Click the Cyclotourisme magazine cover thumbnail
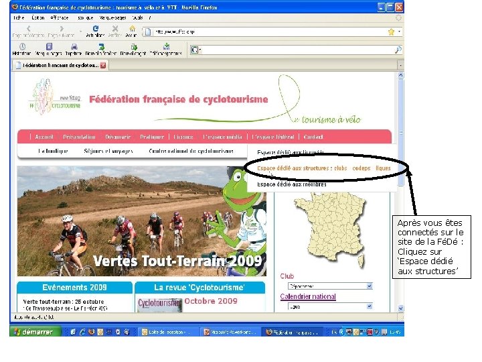 click(159, 304)
